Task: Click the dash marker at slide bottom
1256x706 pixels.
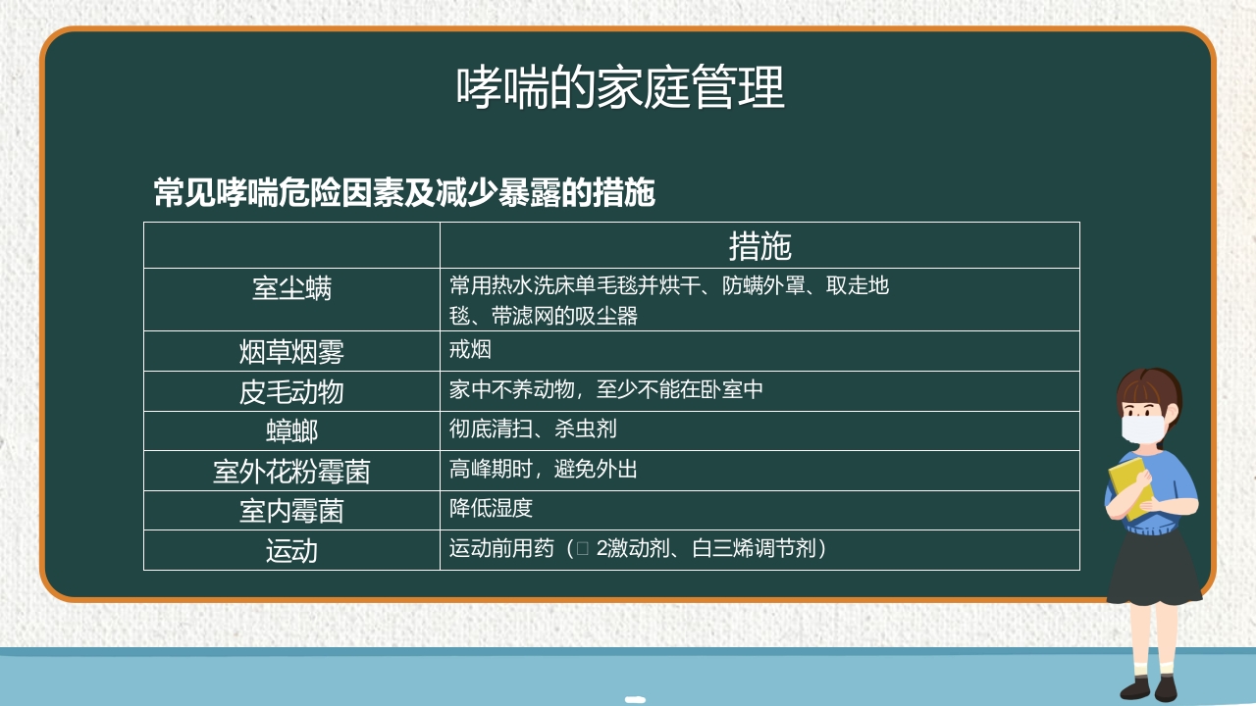Action: [x=634, y=698]
